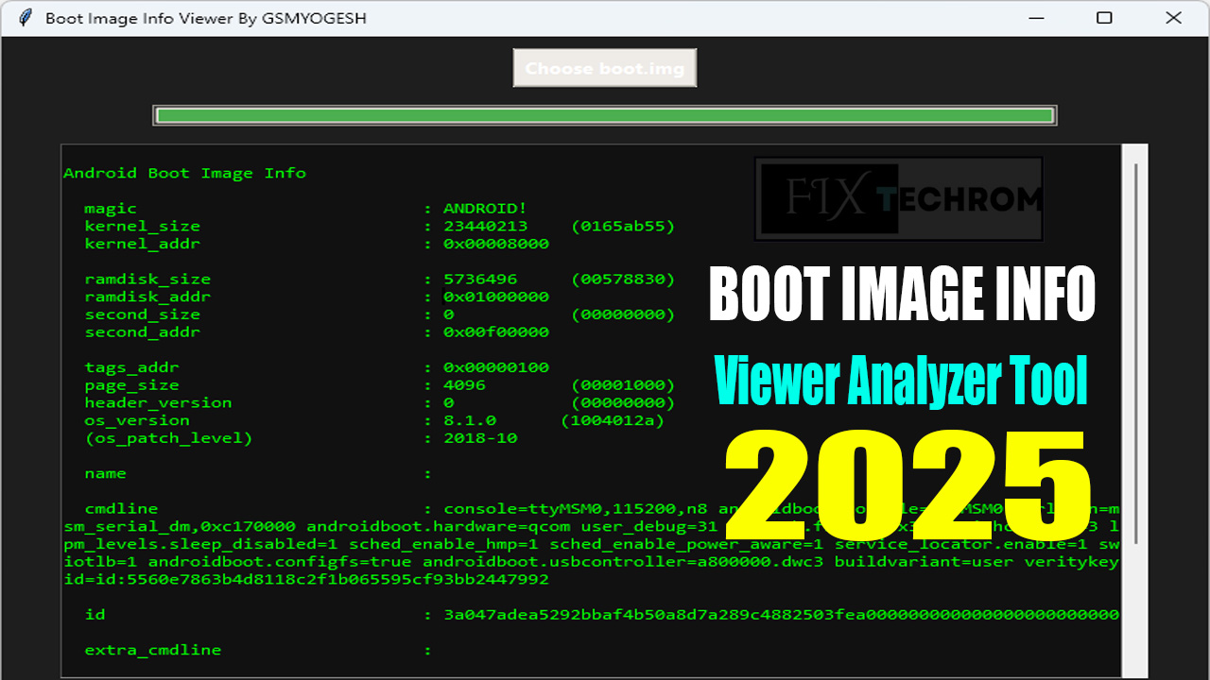Click the hex value (0165ab55)
The width and height of the screenshot is (1210, 680).
623,227
